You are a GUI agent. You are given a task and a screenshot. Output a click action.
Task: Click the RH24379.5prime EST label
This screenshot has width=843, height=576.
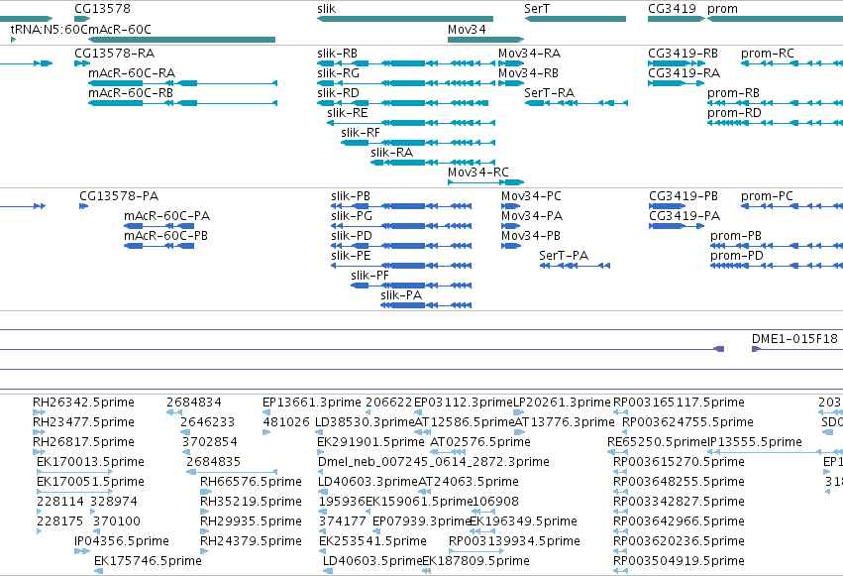point(251,541)
